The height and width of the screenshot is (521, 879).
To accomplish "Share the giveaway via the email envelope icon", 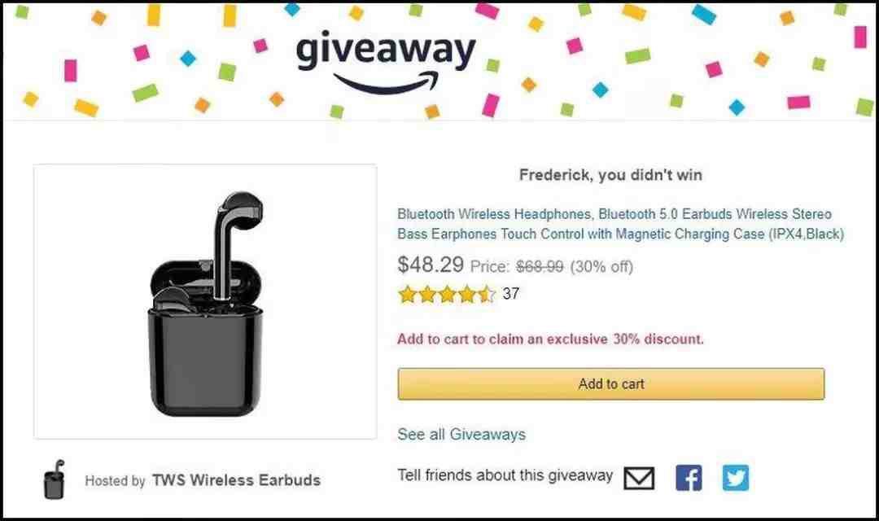I will coord(639,479).
